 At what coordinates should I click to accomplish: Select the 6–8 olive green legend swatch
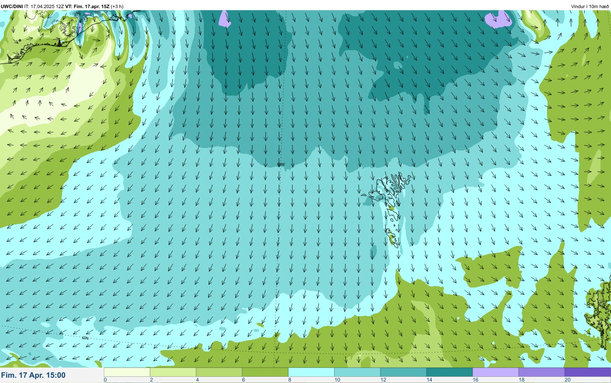coord(265,372)
